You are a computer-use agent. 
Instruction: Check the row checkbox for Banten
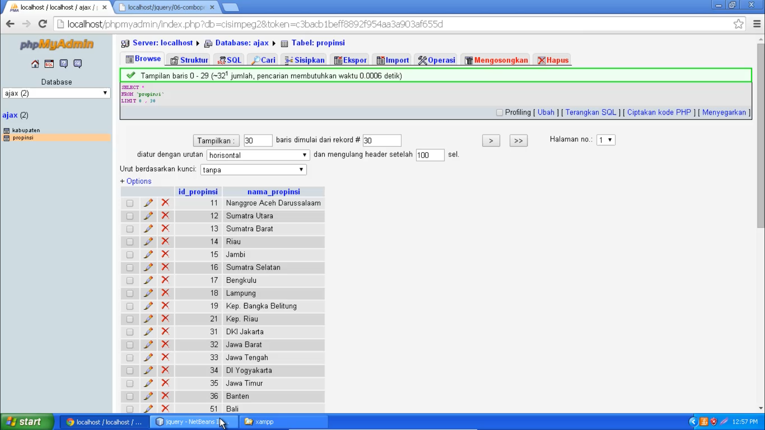coord(129,396)
